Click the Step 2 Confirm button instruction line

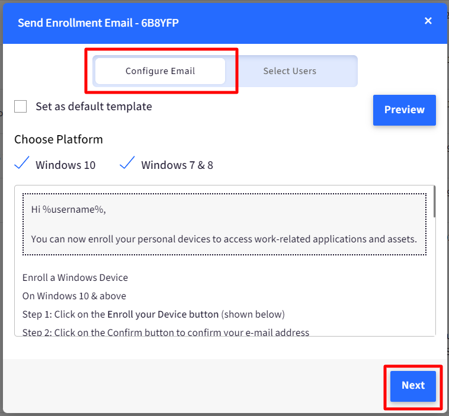166,332
